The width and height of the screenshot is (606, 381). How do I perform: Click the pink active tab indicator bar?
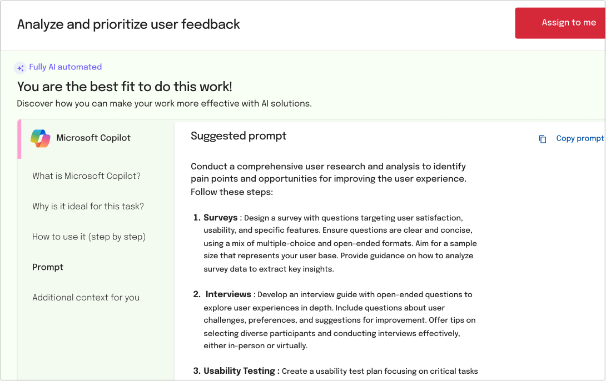19,139
